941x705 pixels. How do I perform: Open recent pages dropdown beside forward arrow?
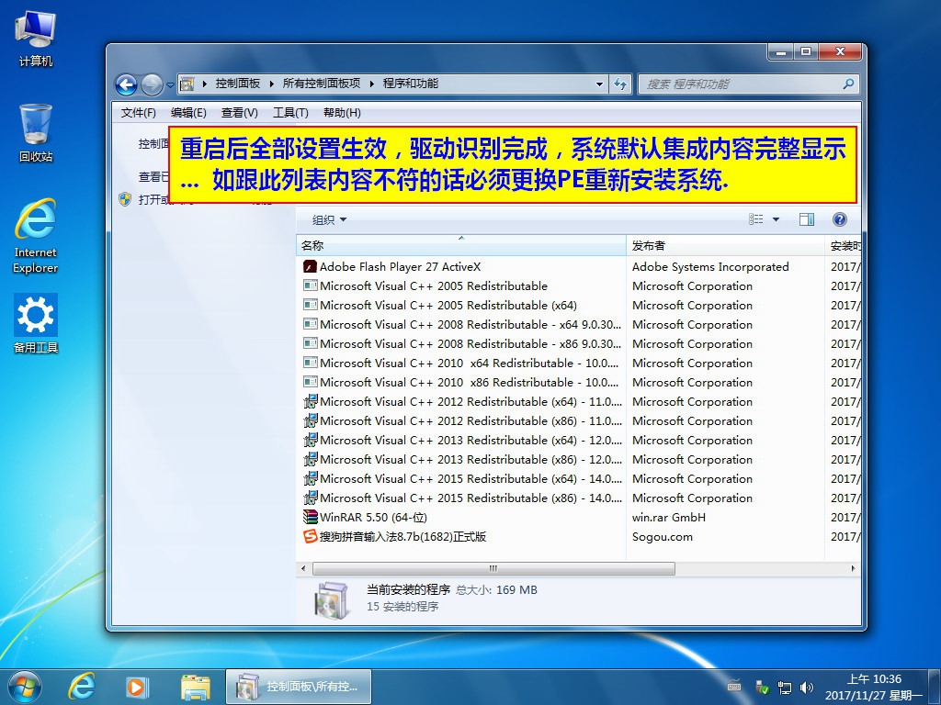pos(170,85)
